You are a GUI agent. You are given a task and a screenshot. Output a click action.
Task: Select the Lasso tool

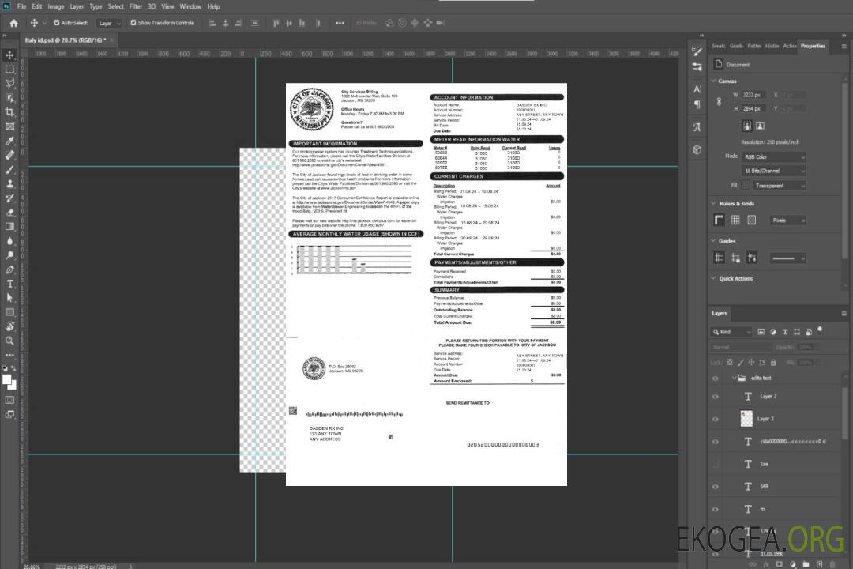(9, 83)
